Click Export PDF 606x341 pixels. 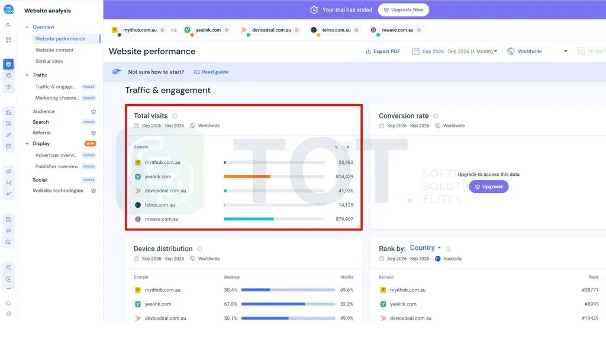383,52
